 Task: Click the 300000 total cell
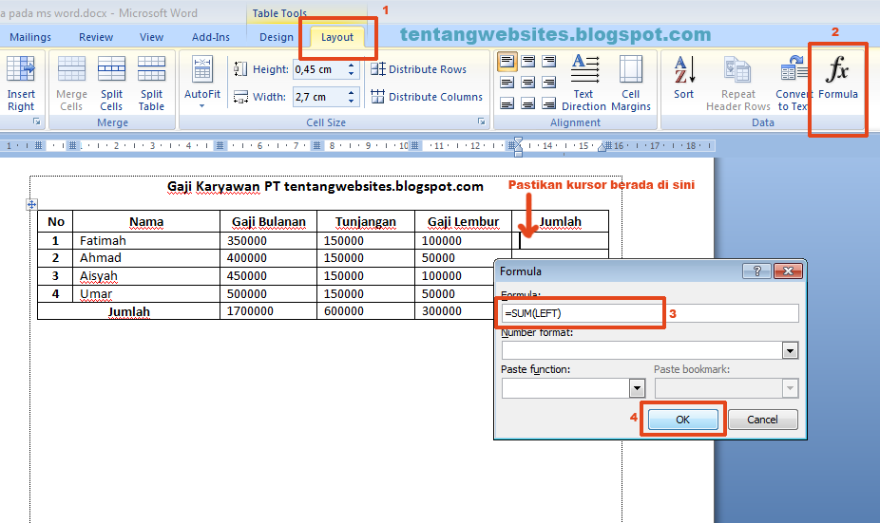[454, 311]
